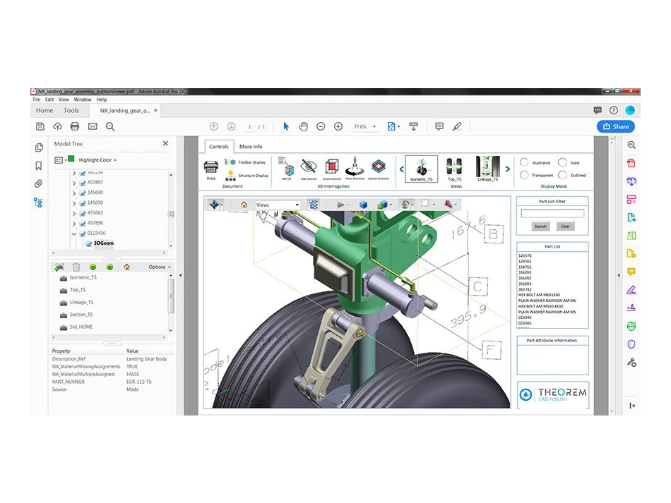Click the Isolate Selected cube icon
Viewport: 671px width, 503px height.
point(332,168)
